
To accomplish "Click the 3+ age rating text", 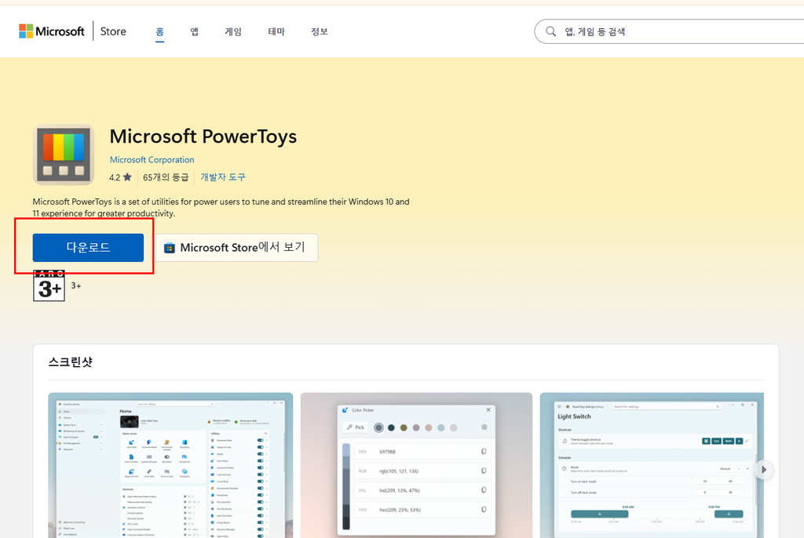I will pyautogui.click(x=76, y=286).
